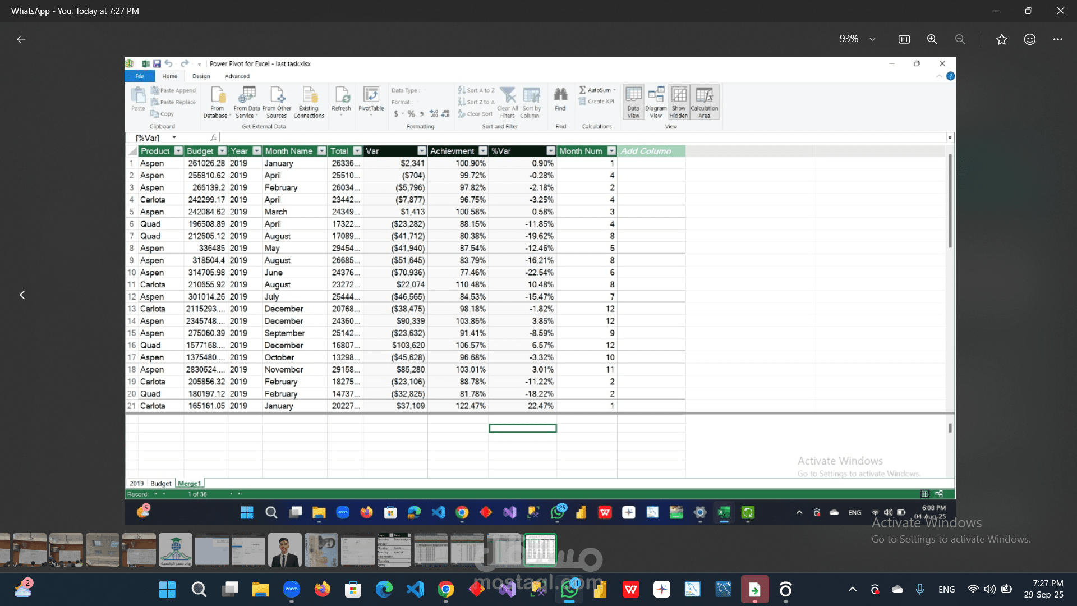Select the man in suit portrait thumbnail
The image size is (1077, 606).
(285, 550)
